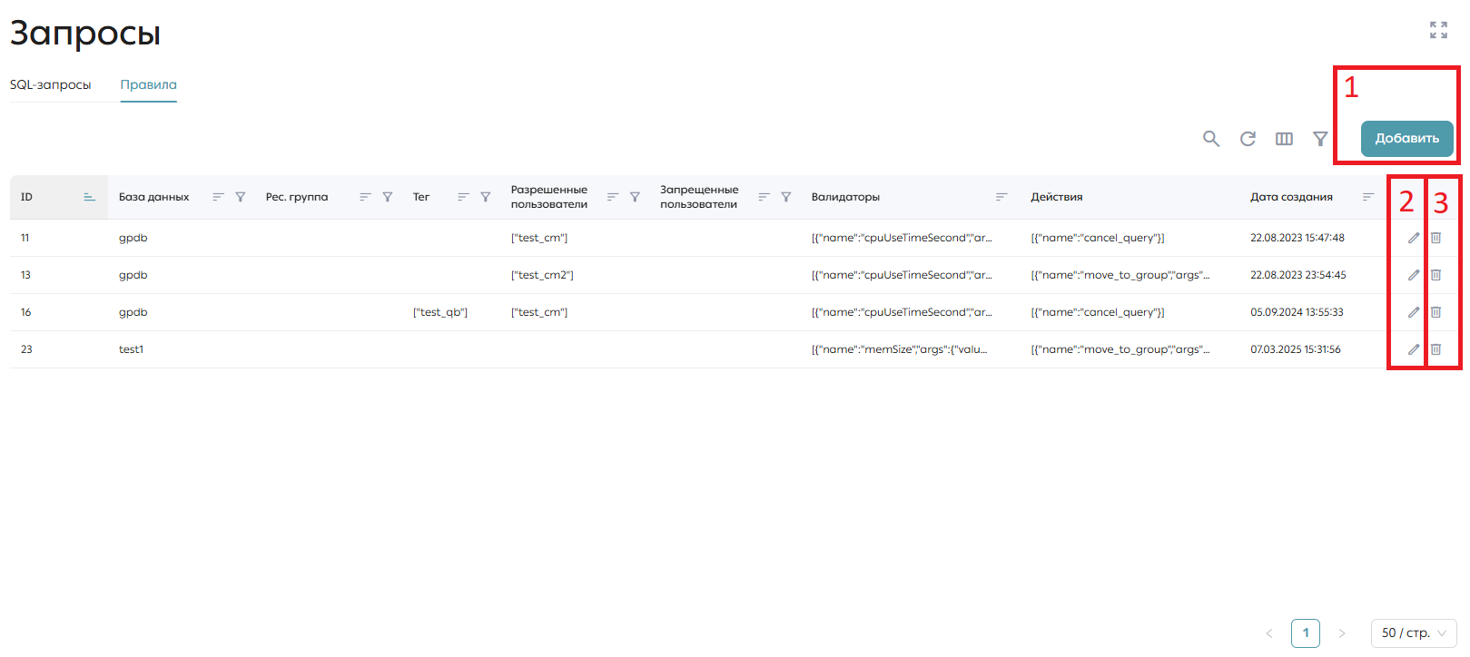Select the Правила tab

click(x=149, y=84)
